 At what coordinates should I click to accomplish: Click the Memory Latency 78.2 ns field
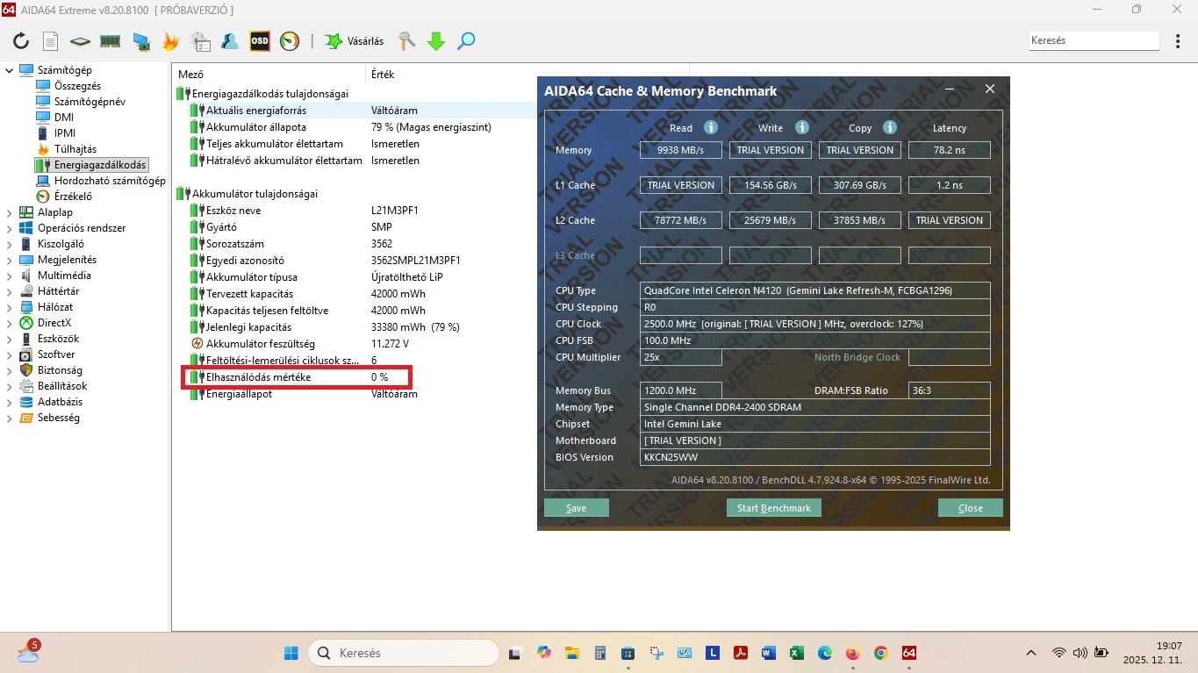(x=950, y=150)
